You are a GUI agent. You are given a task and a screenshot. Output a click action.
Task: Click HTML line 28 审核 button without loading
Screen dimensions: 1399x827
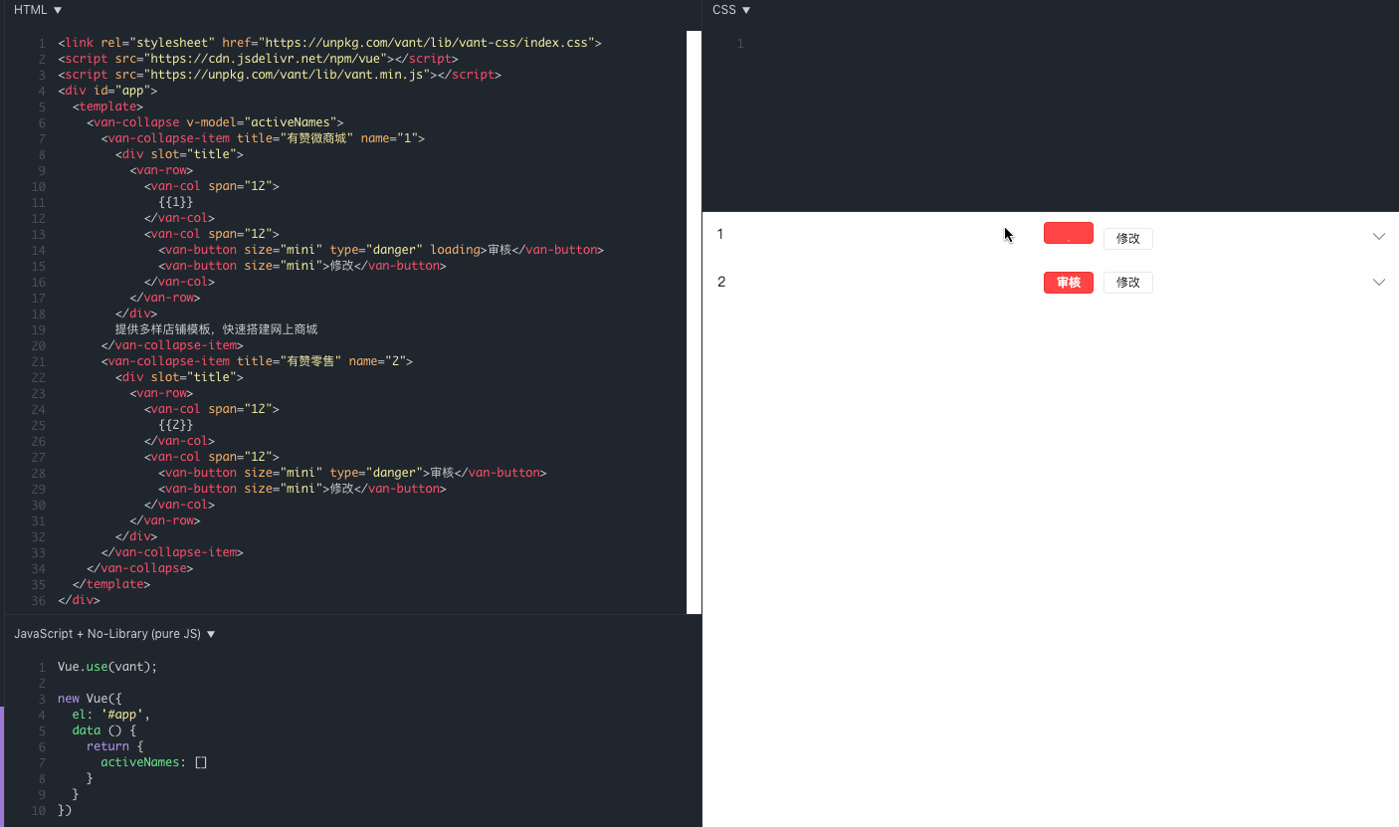(x=352, y=473)
